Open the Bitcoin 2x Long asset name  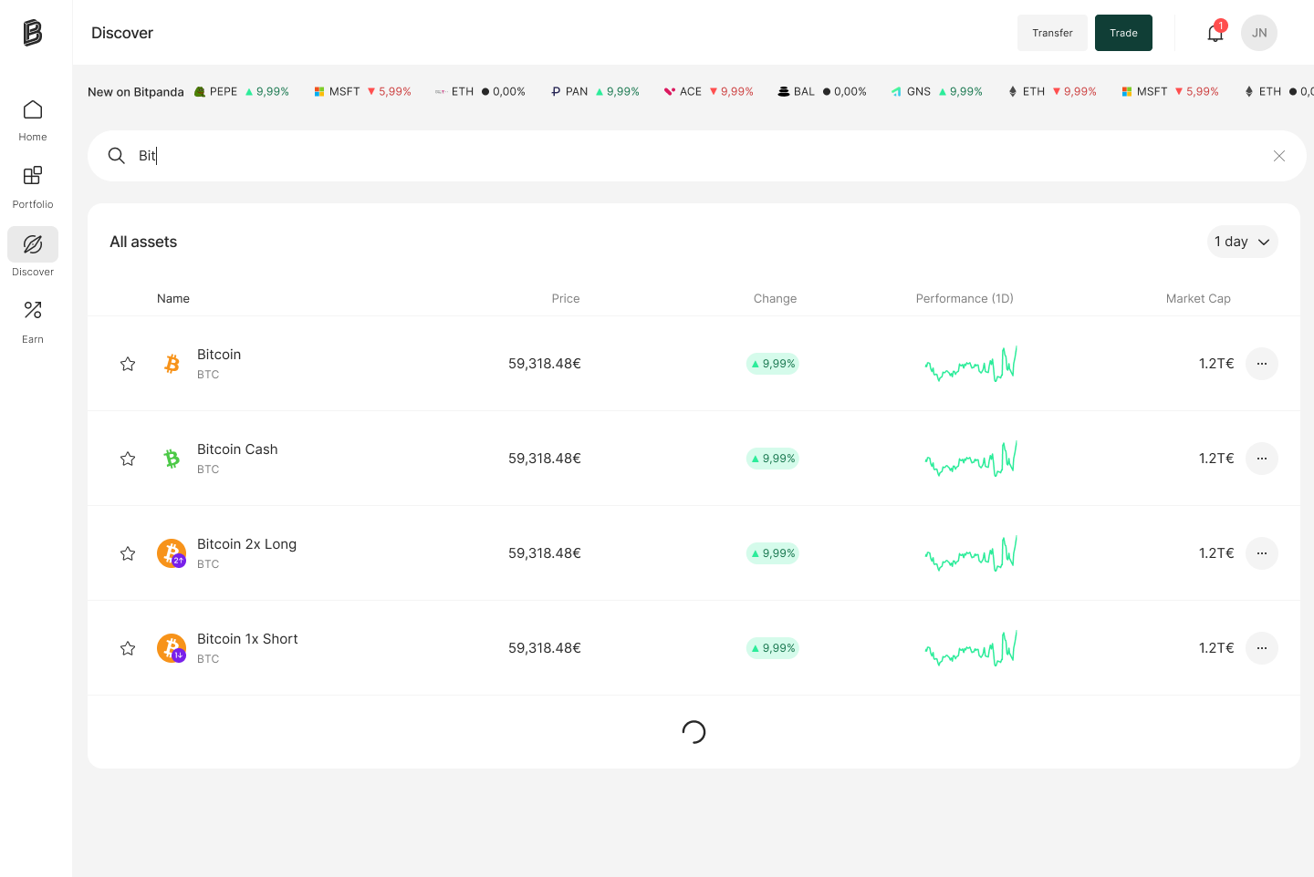point(246,544)
